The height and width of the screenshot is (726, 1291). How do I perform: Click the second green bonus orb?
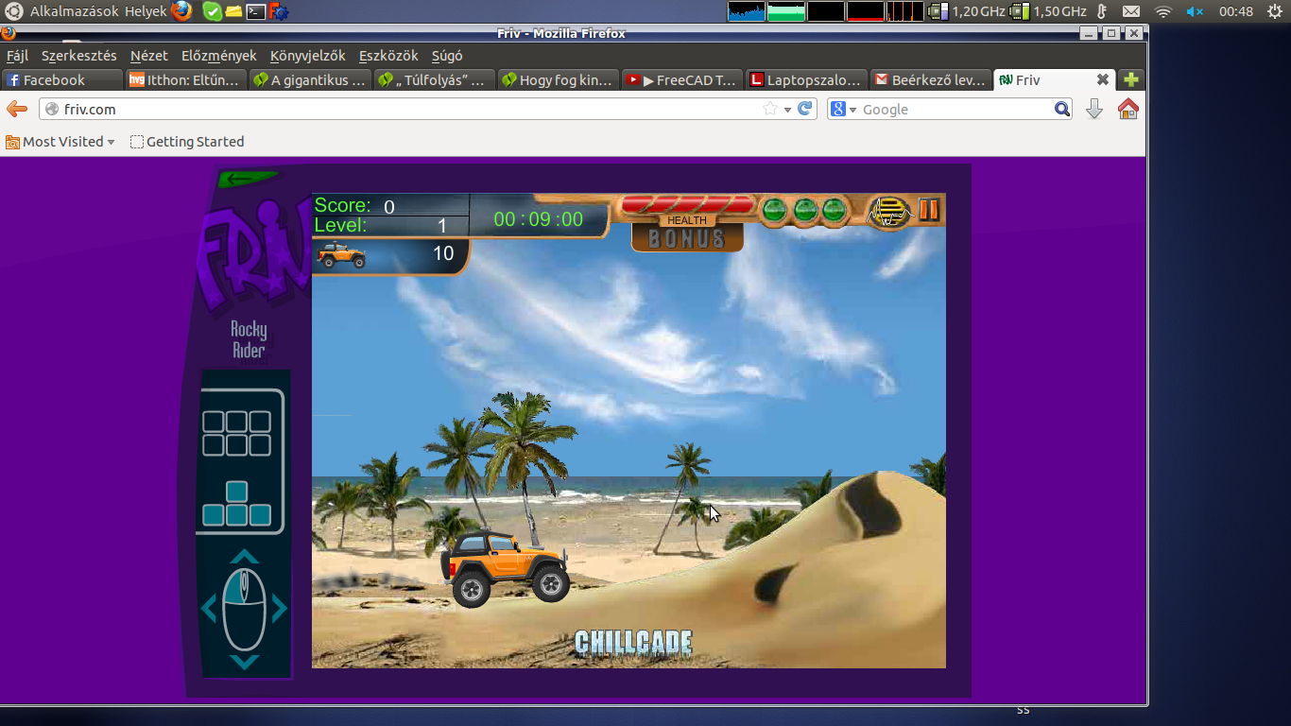pos(804,210)
